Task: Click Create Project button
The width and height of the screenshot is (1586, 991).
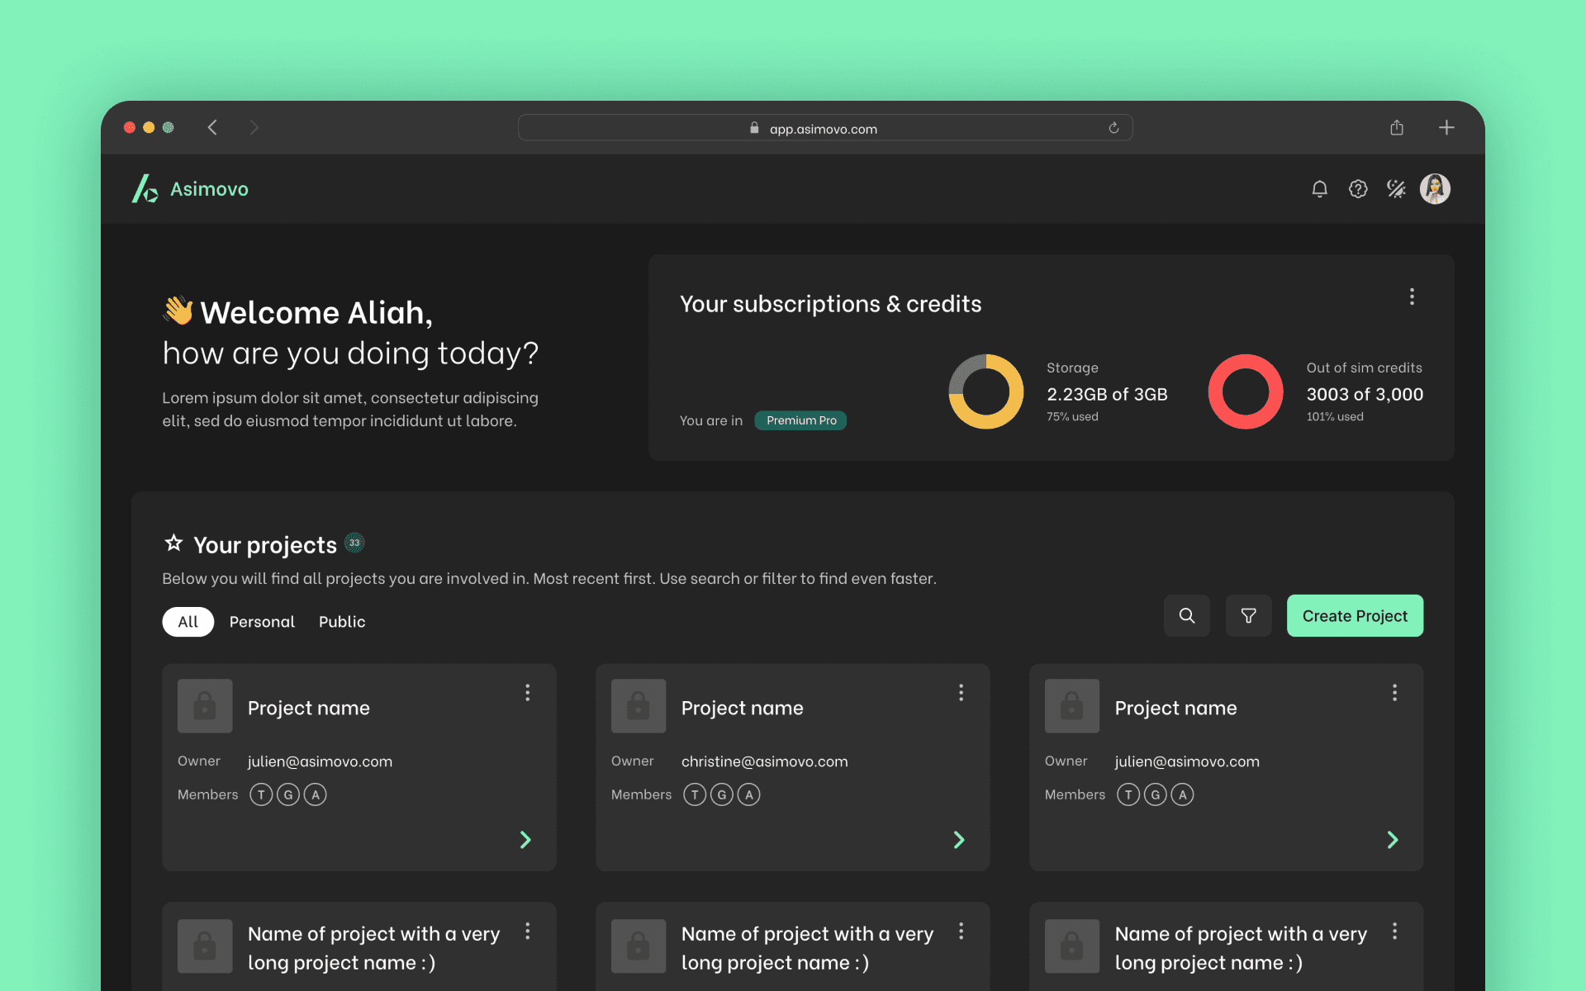Action: coord(1355,616)
